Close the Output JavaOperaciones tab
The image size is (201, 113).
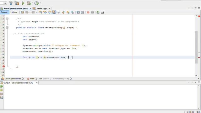coord(37,83)
